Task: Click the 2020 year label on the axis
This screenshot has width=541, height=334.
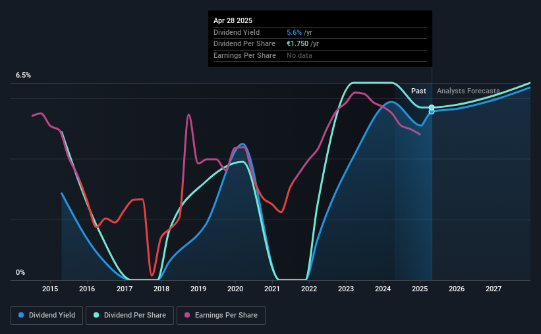Action: 235,289
